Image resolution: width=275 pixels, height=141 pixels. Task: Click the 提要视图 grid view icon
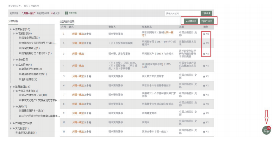click(x=66, y=13)
